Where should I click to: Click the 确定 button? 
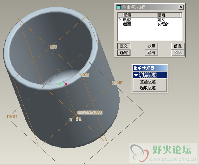point(124,52)
